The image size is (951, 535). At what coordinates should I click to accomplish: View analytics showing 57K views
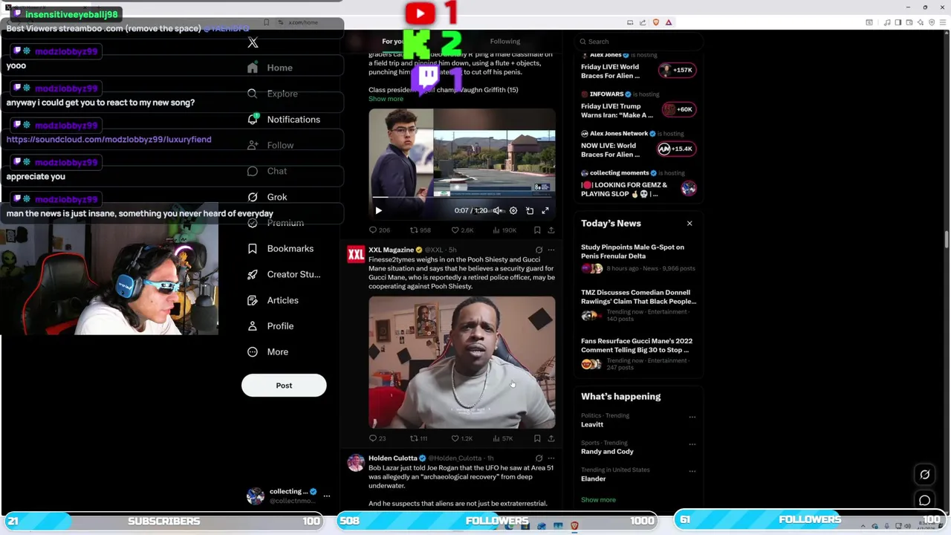(x=502, y=438)
